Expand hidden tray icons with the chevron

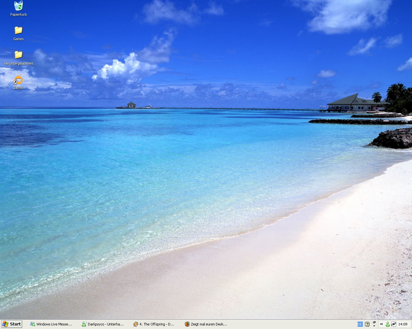tap(381, 324)
